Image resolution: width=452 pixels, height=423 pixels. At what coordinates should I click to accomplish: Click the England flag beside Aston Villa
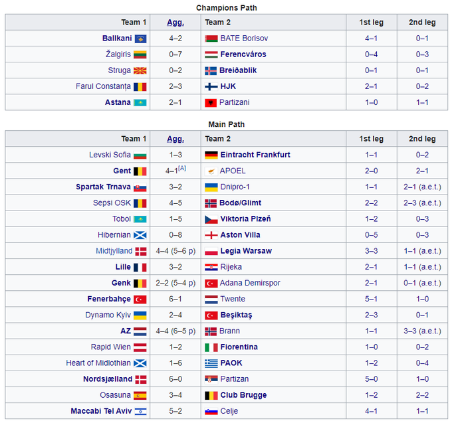pos(211,235)
